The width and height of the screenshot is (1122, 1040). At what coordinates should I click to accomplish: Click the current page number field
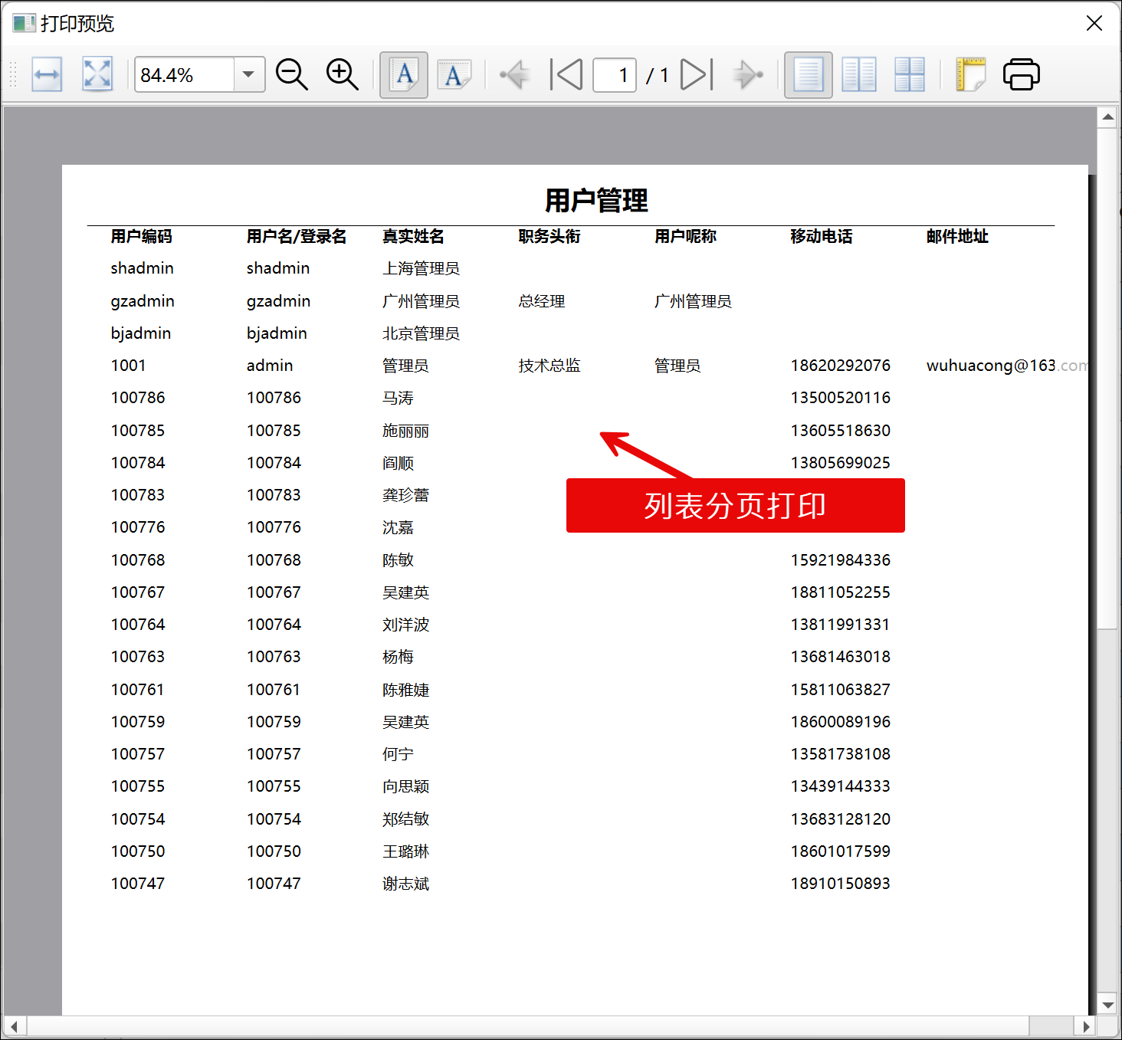coord(615,75)
